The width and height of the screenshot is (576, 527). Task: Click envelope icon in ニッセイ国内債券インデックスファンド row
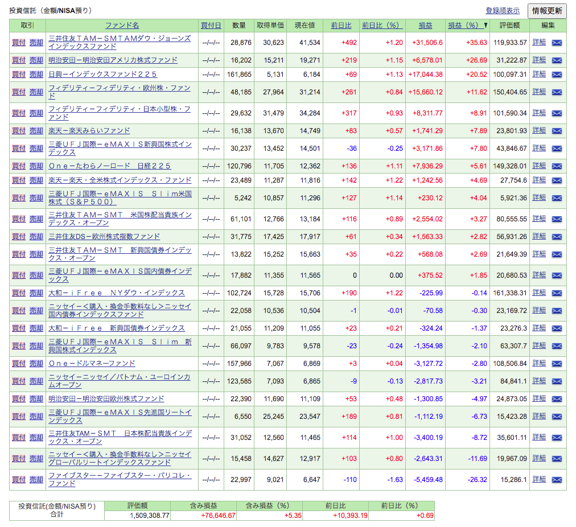(557, 311)
